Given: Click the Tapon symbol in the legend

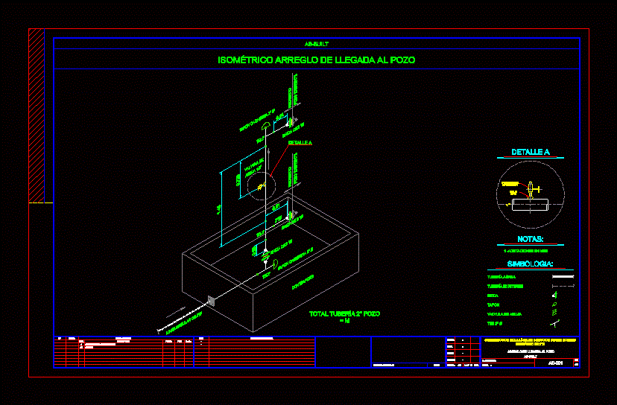Looking at the screenshot, I should pos(554,304).
